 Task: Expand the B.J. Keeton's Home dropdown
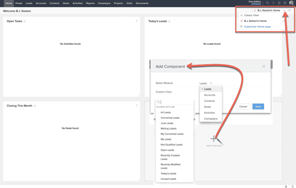pyautogui.click(x=284, y=10)
